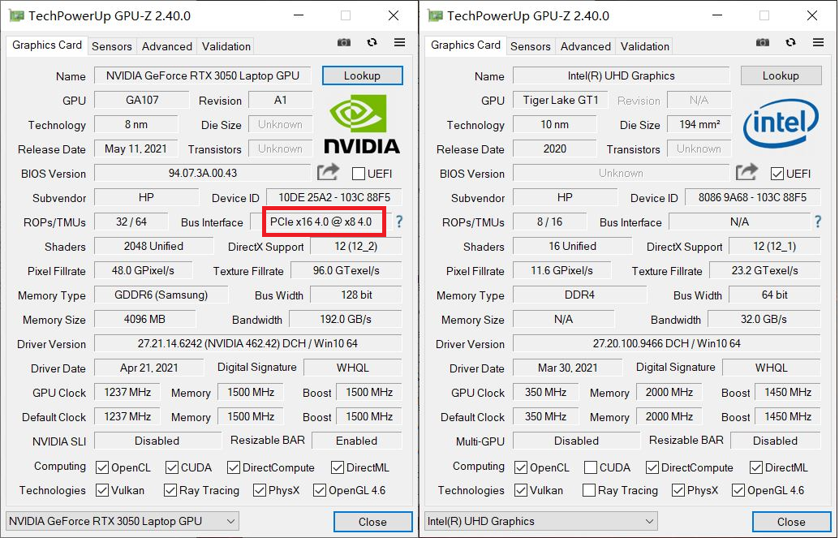Screen dimensions: 839x538
Task: Switch to Advanced tab in NVIDIA window
Action: tap(167, 46)
